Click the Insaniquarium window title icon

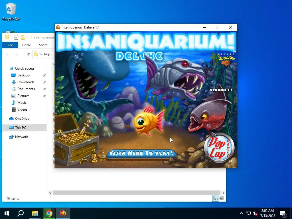tap(58, 27)
